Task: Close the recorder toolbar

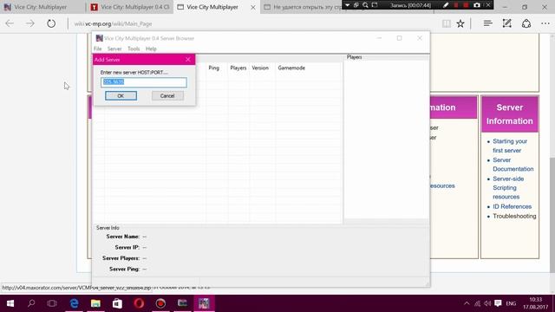Action: point(488,5)
